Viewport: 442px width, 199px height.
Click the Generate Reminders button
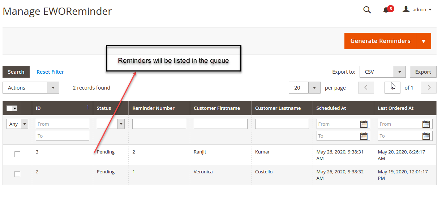click(380, 41)
